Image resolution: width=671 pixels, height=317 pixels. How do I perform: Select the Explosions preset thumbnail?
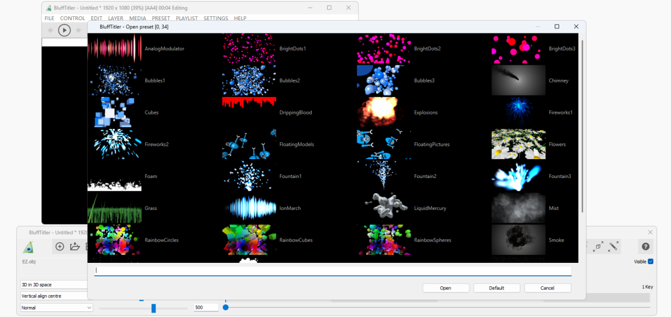click(384, 112)
